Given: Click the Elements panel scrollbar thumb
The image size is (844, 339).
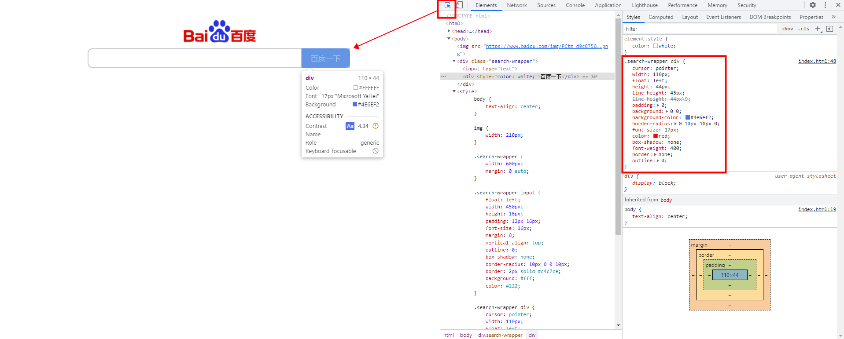Looking at the screenshot, I should click(x=618, y=127).
